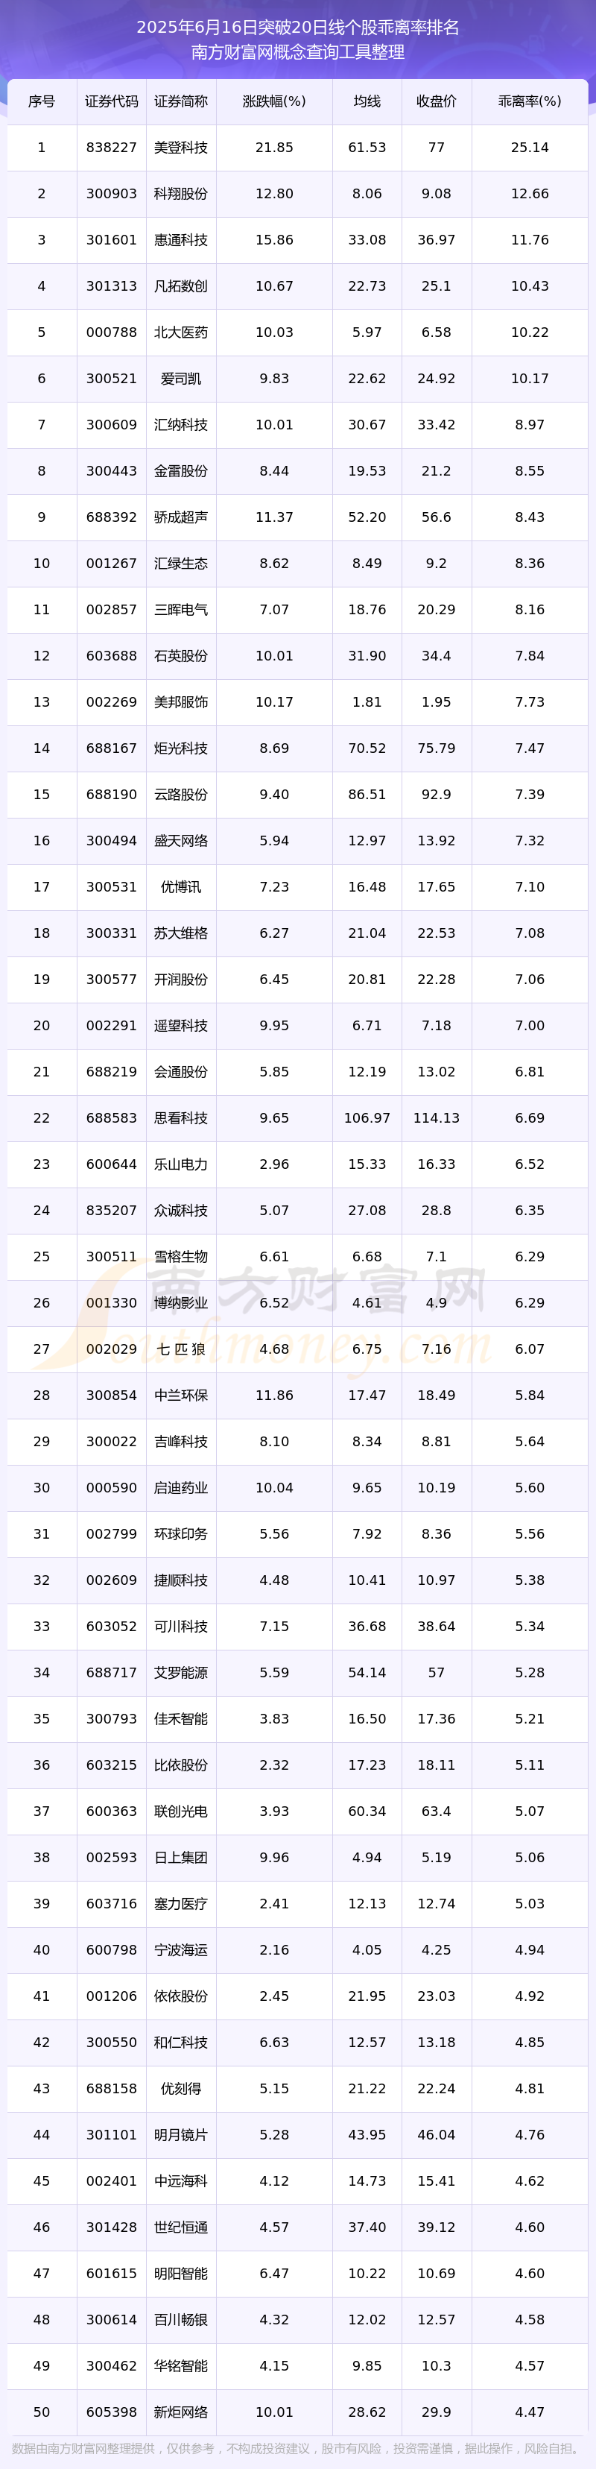Click the 均线 column header
Image resolution: width=596 pixels, height=2469 pixels.
(x=367, y=101)
